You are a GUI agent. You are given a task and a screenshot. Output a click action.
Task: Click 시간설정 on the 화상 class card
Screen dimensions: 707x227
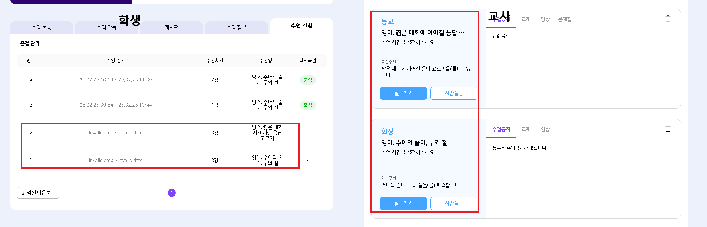[x=454, y=203]
